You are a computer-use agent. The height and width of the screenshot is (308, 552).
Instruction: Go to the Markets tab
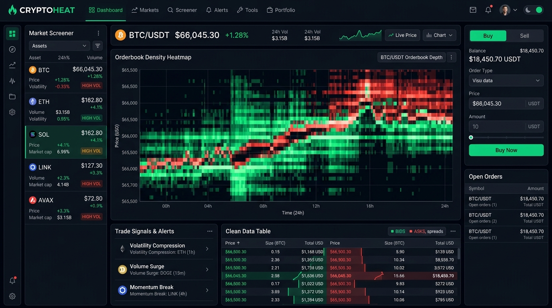click(x=145, y=10)
